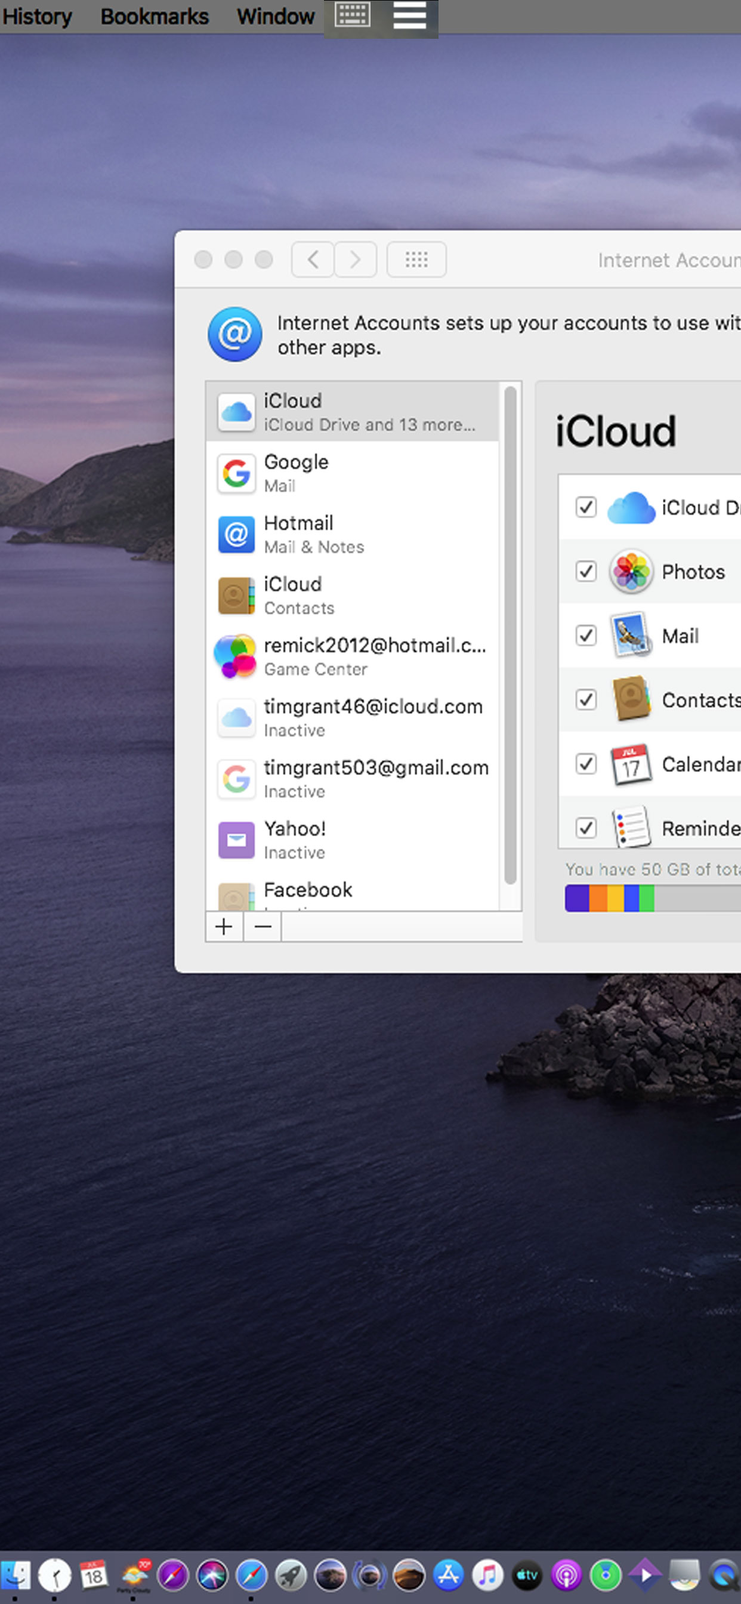Click the remove account minus button
Viewport: 741px width, 1604px height.
point(263,927)
